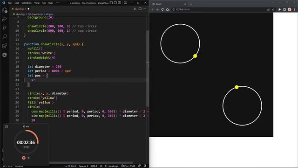Open the Run menu
Image resolution: width=298 pixels, height=168 pixels.
pyautogui.click(x=51, y=3)
